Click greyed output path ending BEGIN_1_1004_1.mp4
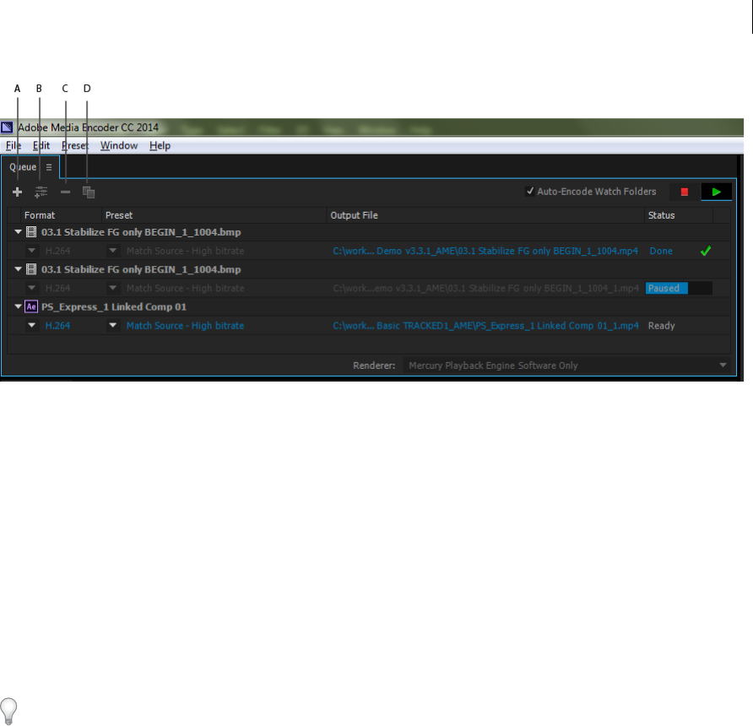 (485, 288)
